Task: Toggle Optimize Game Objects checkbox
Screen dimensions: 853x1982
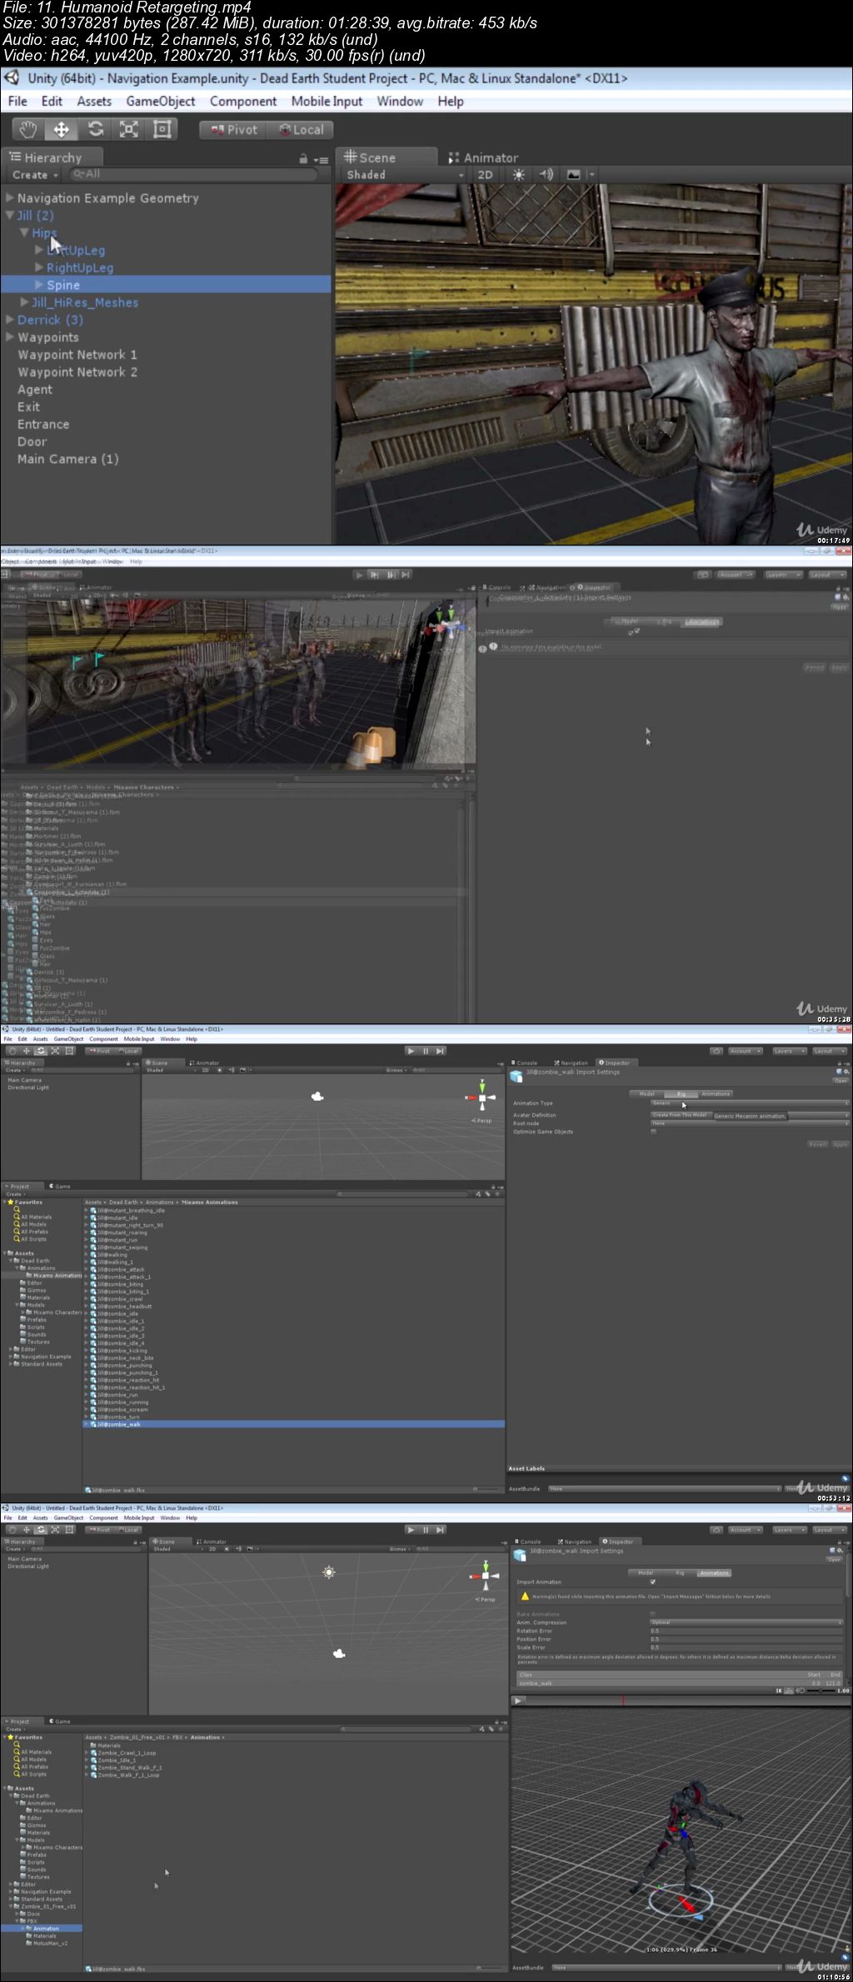Action: click(653, 1132)
